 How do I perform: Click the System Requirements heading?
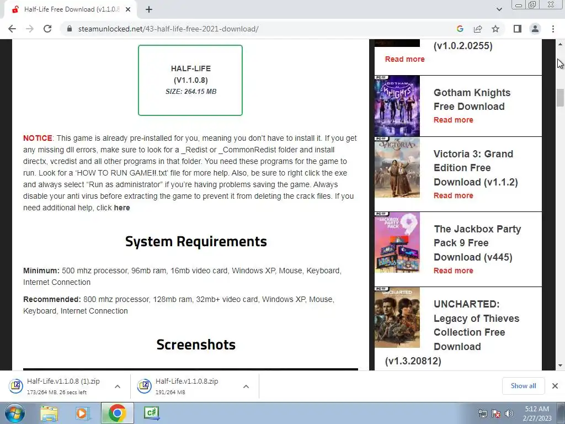[x=196, y=242]
